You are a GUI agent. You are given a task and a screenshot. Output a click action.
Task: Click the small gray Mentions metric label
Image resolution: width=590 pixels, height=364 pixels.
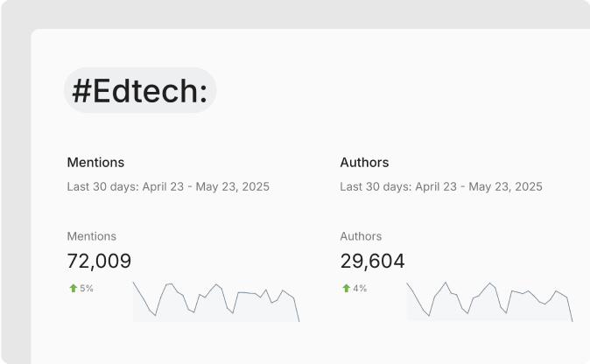pos(91,236)
